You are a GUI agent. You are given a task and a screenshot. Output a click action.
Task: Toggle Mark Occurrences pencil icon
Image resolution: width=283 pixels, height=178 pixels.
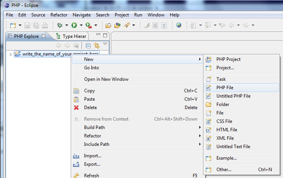tap(146, 25)
